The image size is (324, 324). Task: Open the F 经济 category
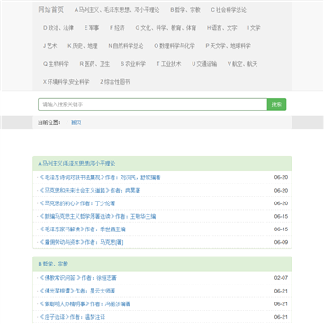(x=117, y=28)
